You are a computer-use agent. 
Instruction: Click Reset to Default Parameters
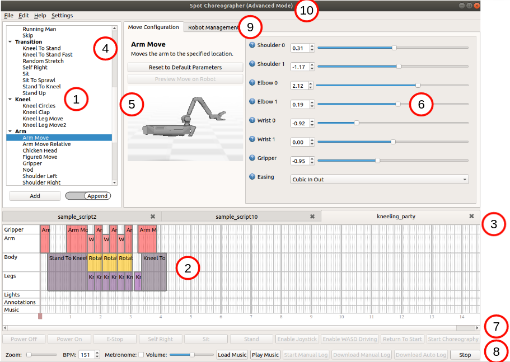tap(185, 67)
